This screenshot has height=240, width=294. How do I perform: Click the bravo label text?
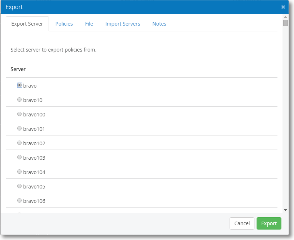coord(30,86)
